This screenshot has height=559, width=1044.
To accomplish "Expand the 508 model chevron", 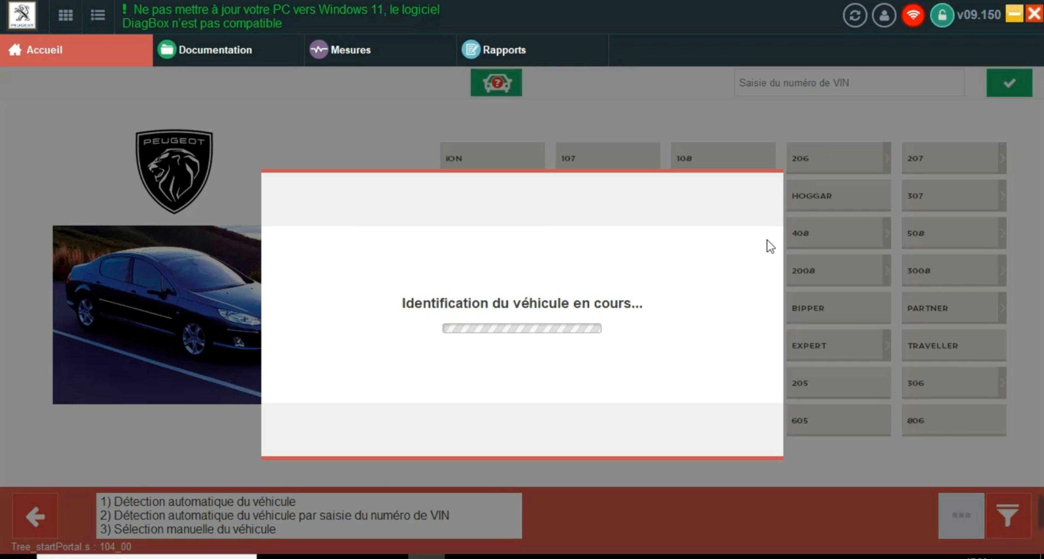I will click(1002, 233).
